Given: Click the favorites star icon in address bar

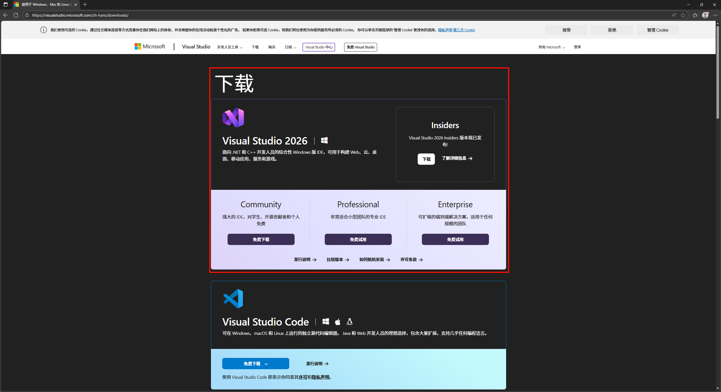Looking at the screenshot, I should (x=684, y=15).
